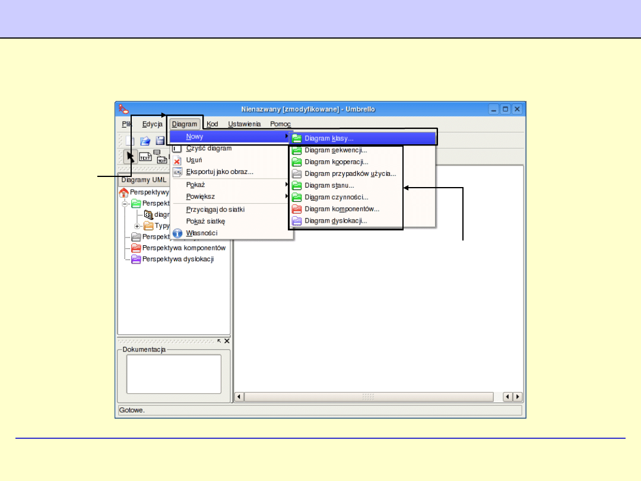Select Perspektywa komponentów in tree

183,248
